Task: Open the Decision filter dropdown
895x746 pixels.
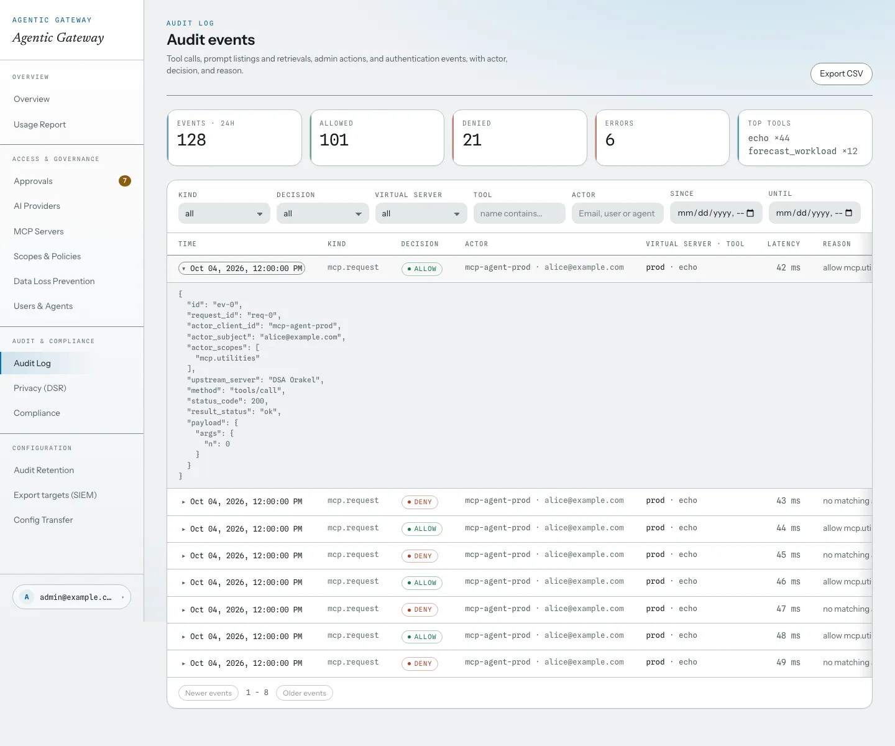Action: point(323,213)
